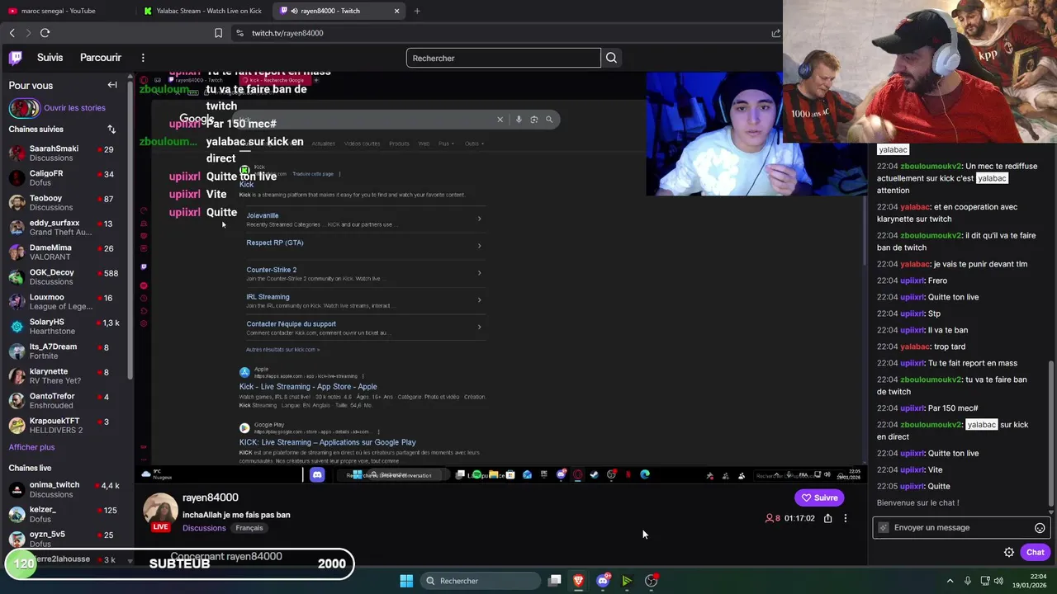Open Brave browser from the taskbar
Screen dimensions: 1057x594
(x=578, y=581)
